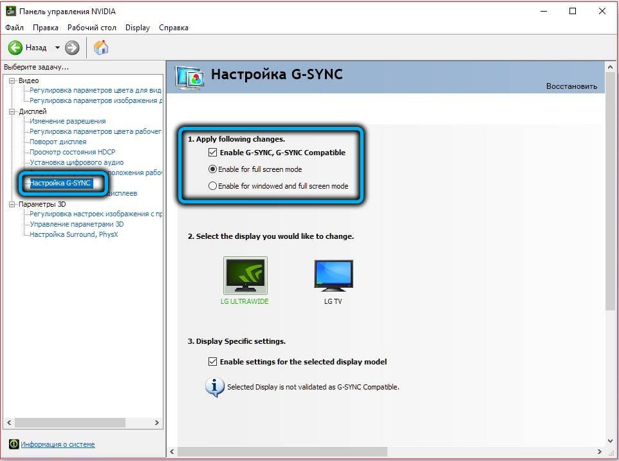Click the NVIDIA logo in title bar
The image size is (619, 461).
(11, 12)
